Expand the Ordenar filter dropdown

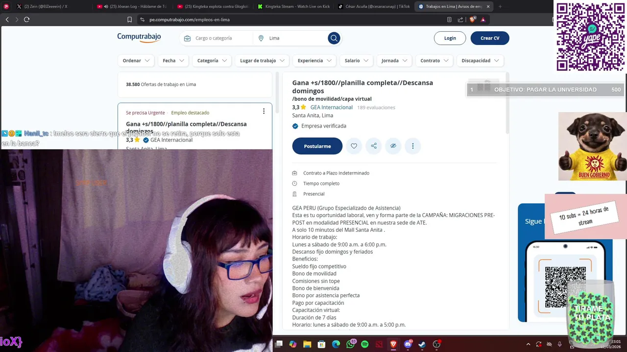(x=136, y=61)
